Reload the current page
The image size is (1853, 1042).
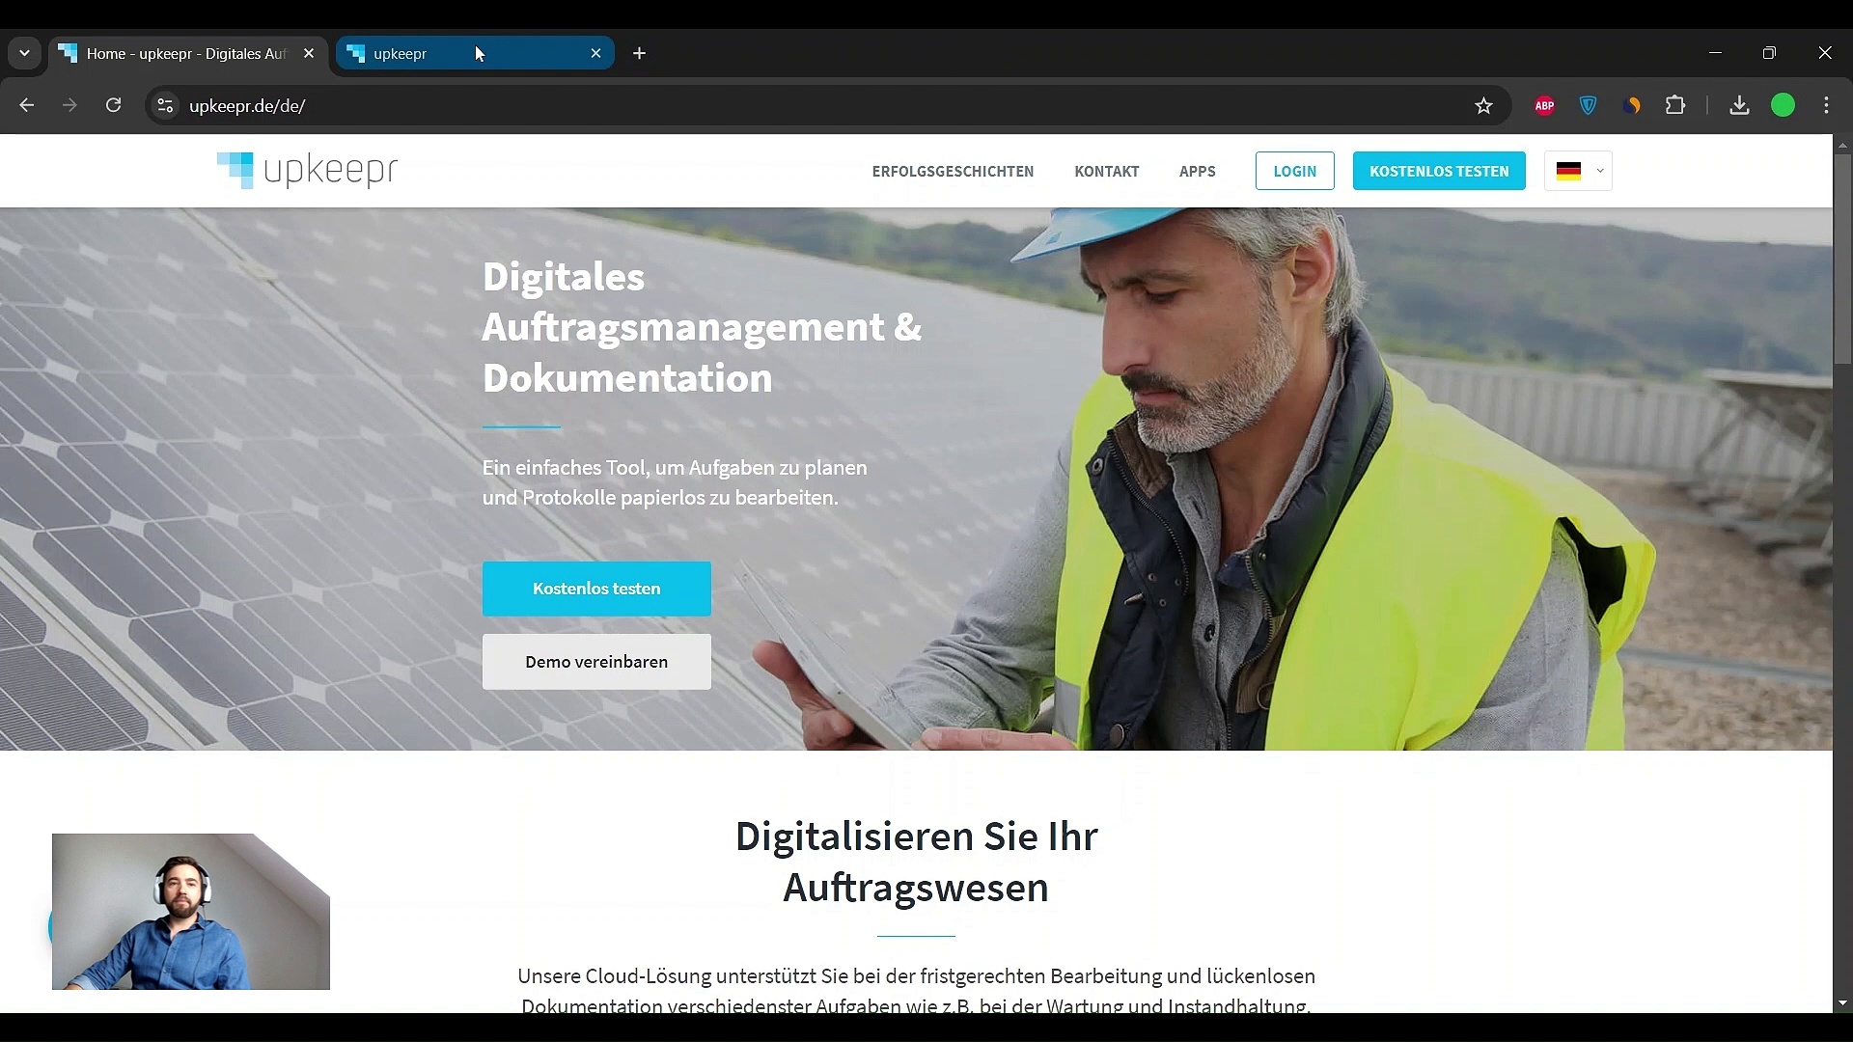(114, 106)
